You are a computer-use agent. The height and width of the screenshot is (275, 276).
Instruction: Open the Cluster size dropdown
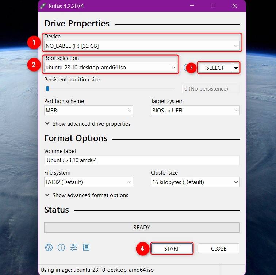(195, 182)
